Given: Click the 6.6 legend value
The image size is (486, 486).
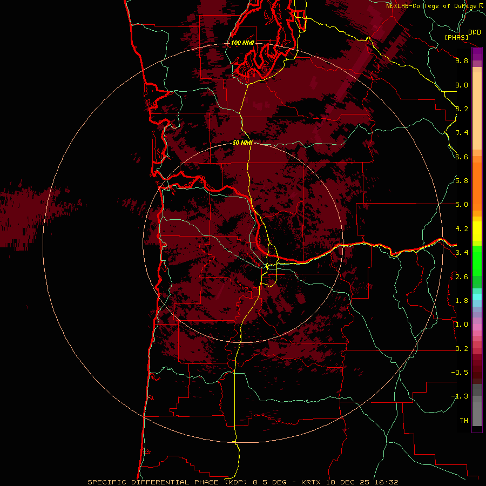Looking at the screenshot, I should 462,157.
